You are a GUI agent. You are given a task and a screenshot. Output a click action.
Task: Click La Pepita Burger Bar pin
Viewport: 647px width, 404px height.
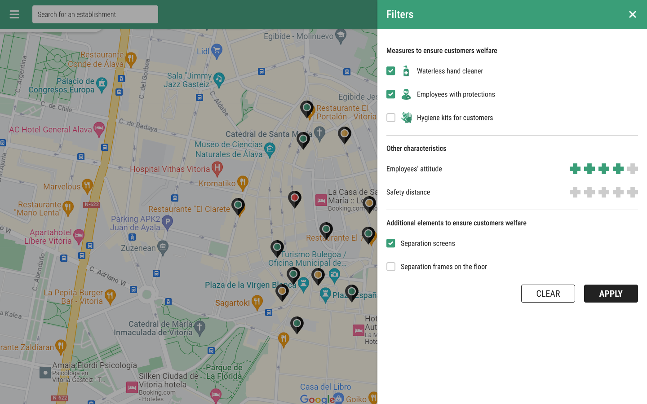[x=110, y=296]
